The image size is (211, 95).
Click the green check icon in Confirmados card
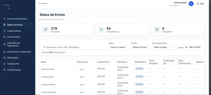point(101,30)
